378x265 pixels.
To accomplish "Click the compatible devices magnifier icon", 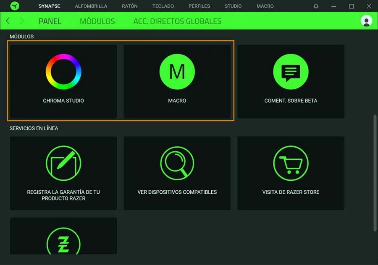I will point(177,163).
